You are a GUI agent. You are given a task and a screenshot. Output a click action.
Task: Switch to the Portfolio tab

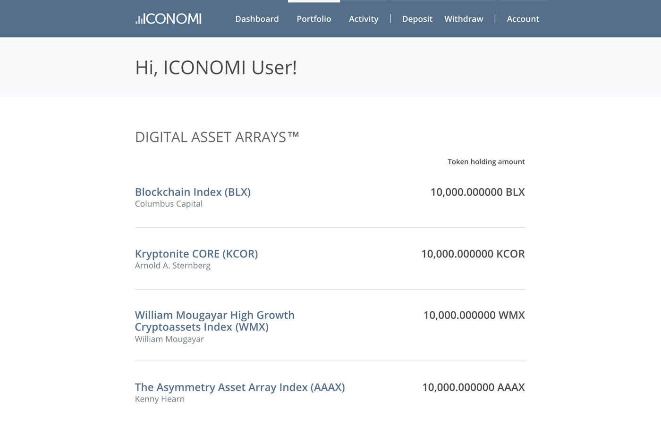314,19
